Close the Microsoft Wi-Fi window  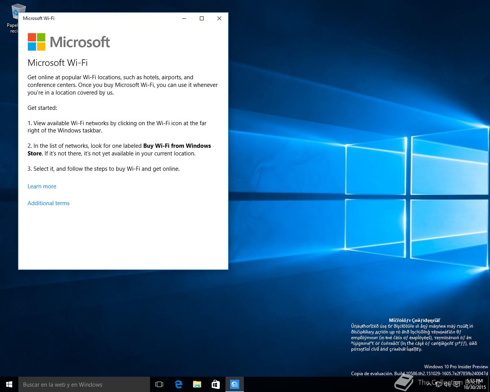[x=219, y=18]
